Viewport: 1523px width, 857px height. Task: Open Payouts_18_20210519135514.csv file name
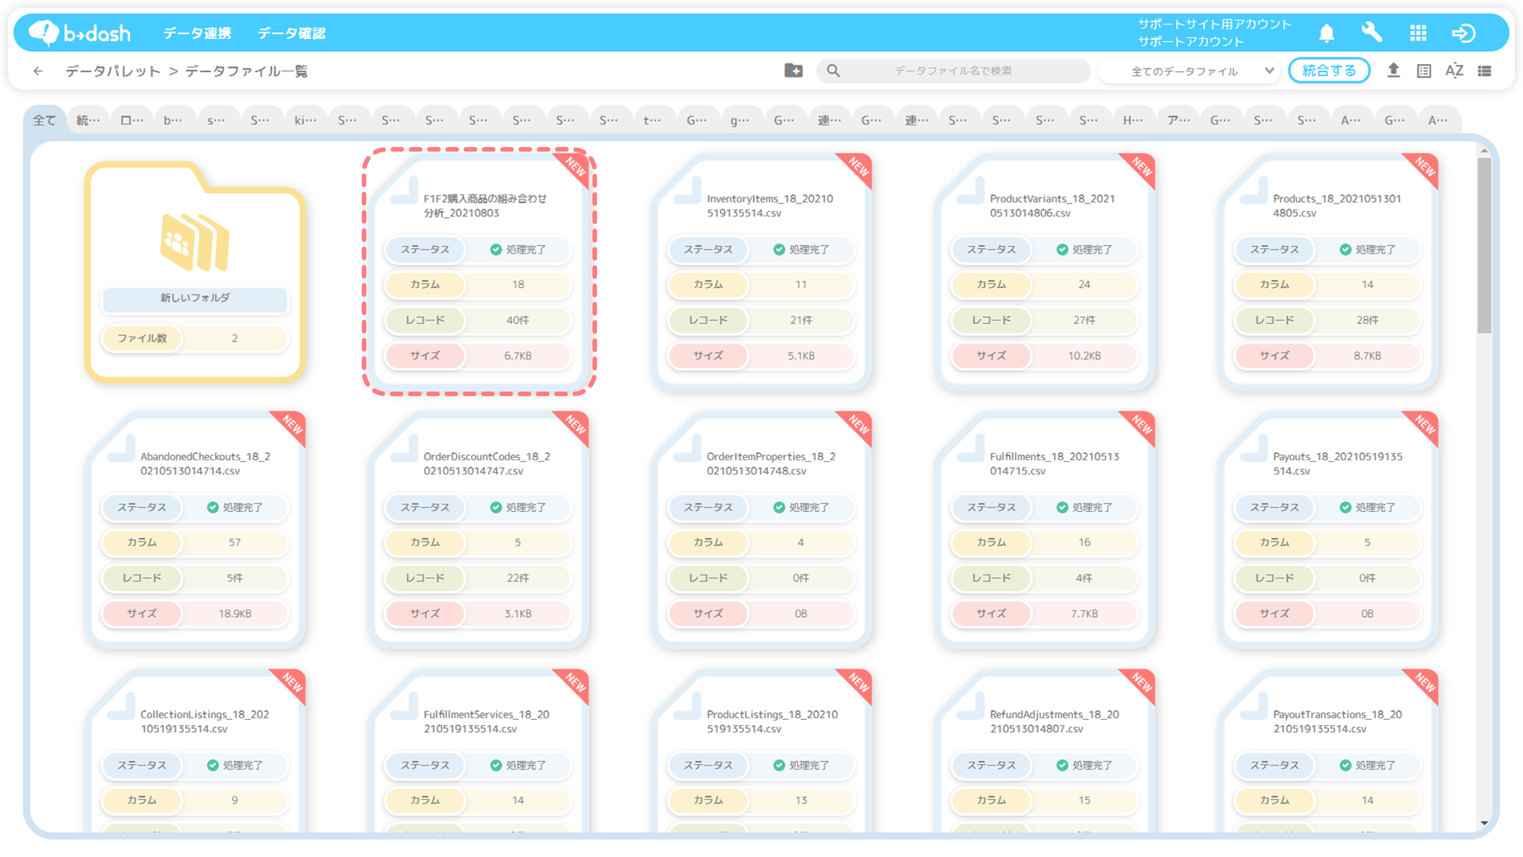click(x=1337, y=464)
